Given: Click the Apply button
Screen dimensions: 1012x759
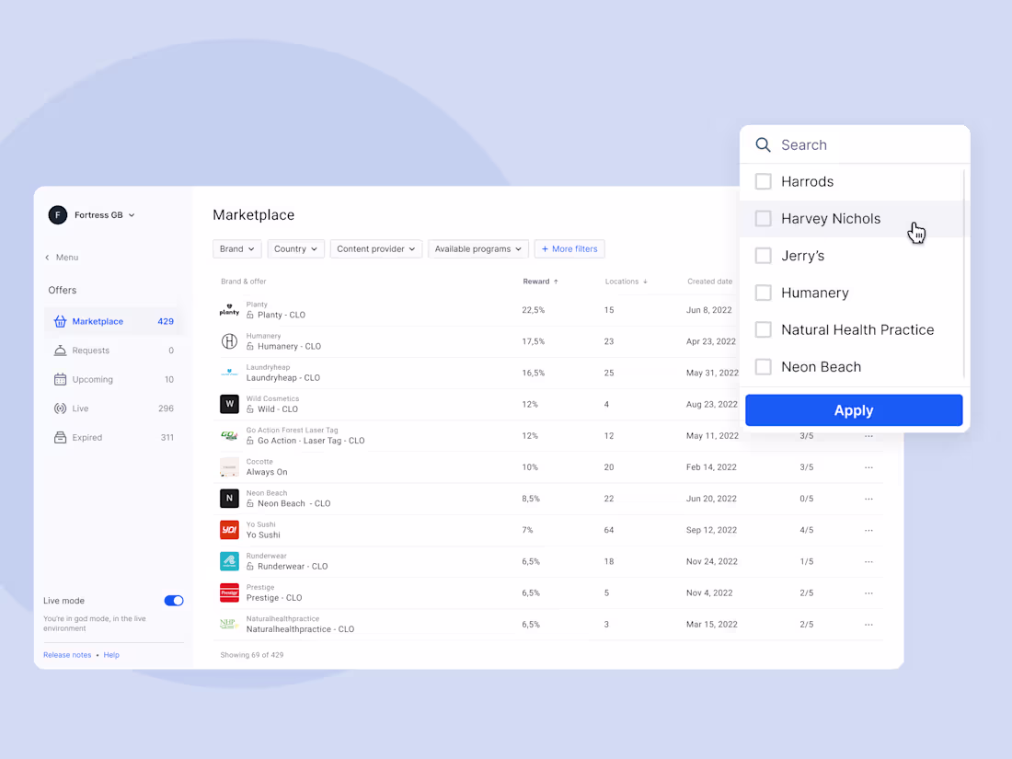Looking at the screenshot, I should click(x=853, y=410).
